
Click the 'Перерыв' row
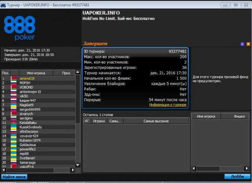tap(135, 100)
